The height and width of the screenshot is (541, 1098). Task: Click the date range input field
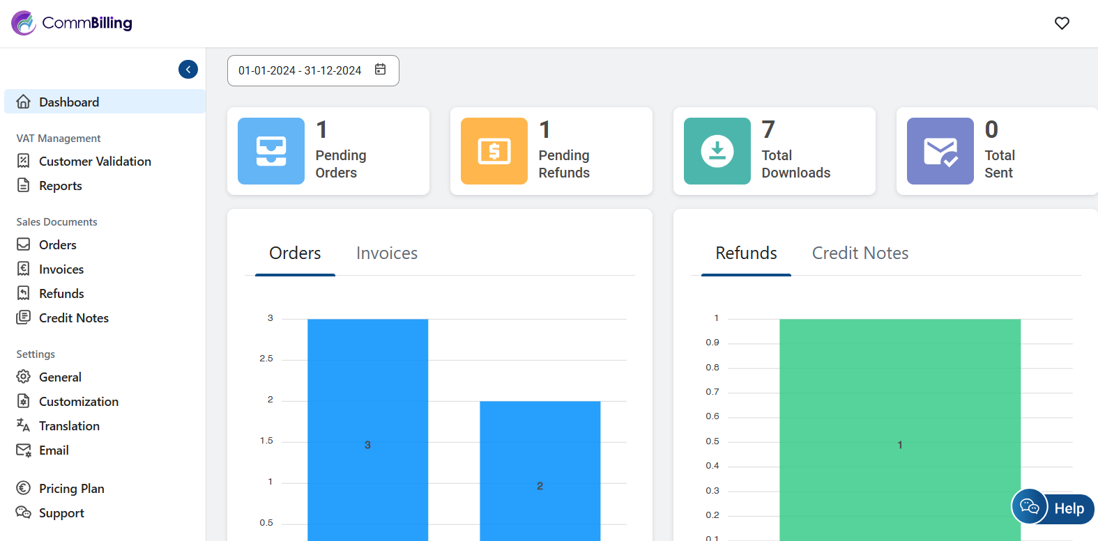[x=300, y=71]
